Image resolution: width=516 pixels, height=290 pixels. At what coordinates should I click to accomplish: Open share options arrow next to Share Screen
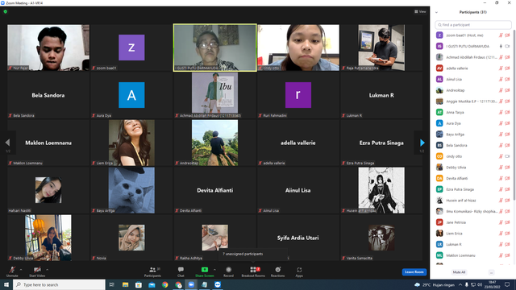pyautogui.click(x=214, y=270)
